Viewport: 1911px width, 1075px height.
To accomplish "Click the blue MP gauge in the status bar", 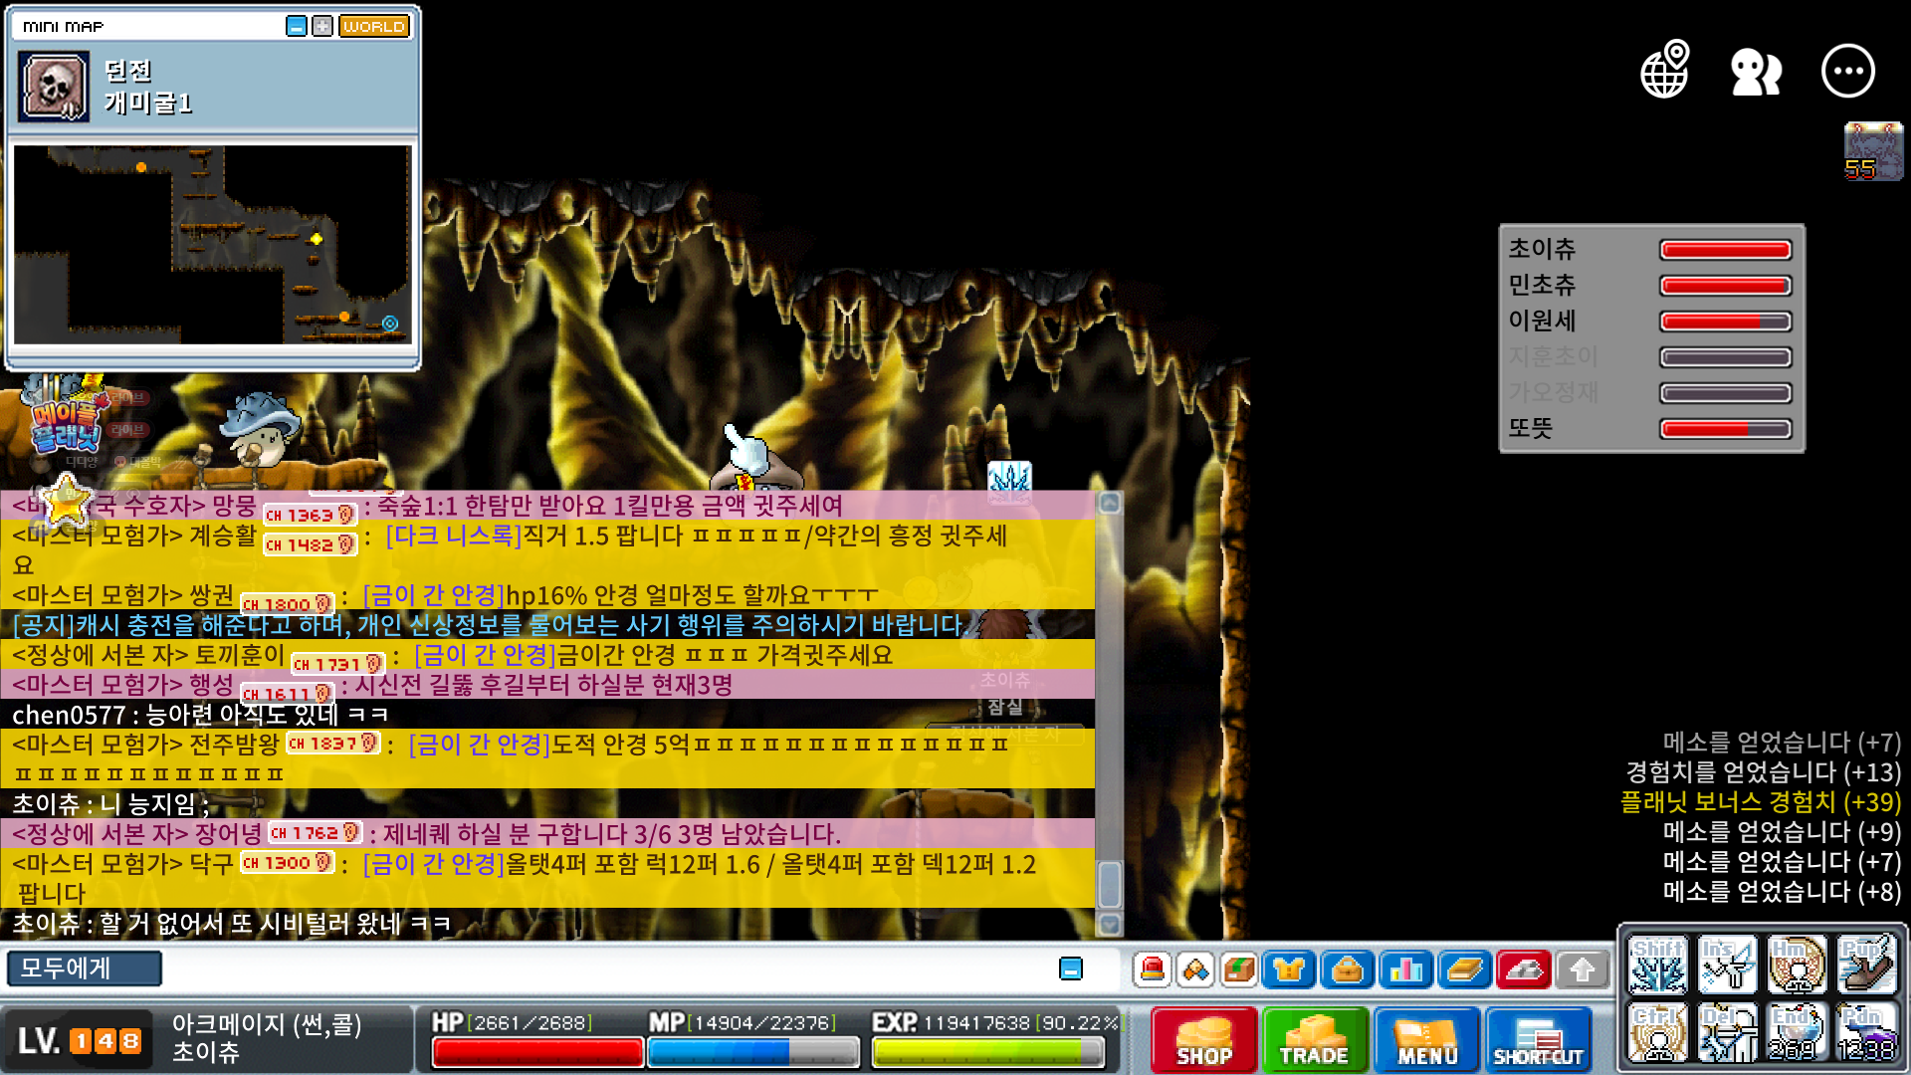I will [753, 1052].
